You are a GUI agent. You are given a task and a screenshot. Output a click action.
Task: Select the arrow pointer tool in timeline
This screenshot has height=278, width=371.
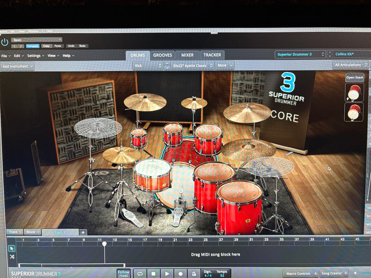pyautogui.click(x=12, y=248)
